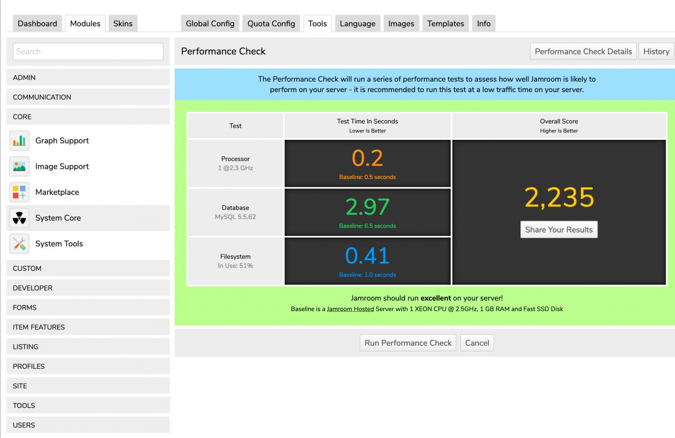Click the Image Support picture icon
Screen dimensions: 675x438
coord(20,167)
